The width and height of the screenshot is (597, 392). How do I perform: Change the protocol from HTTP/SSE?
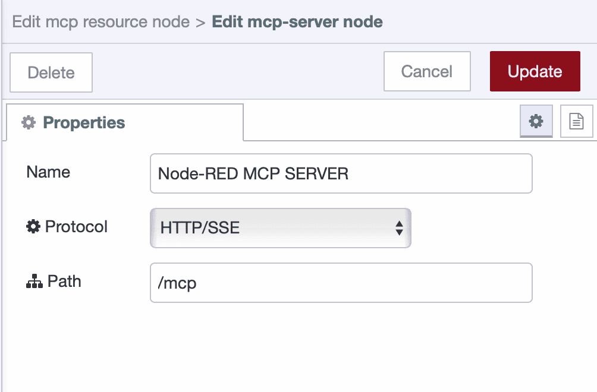(279, 227)
